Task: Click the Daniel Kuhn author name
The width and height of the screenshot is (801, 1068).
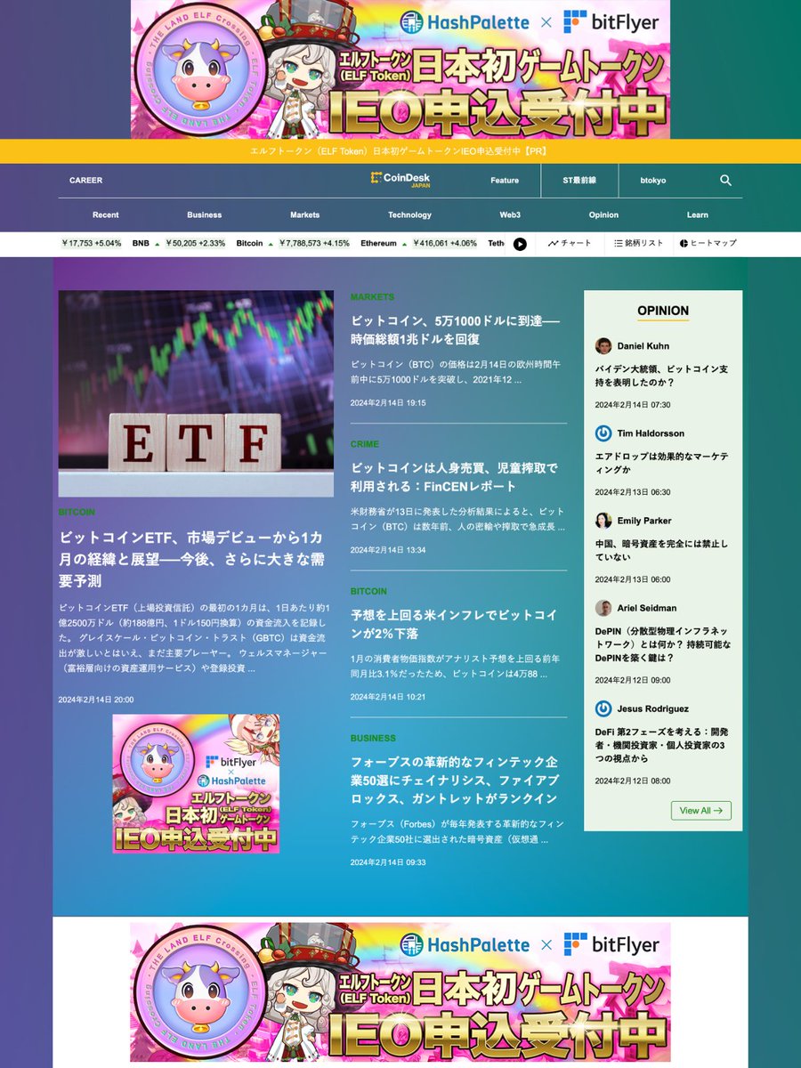Action: click(x=643, y=346)
